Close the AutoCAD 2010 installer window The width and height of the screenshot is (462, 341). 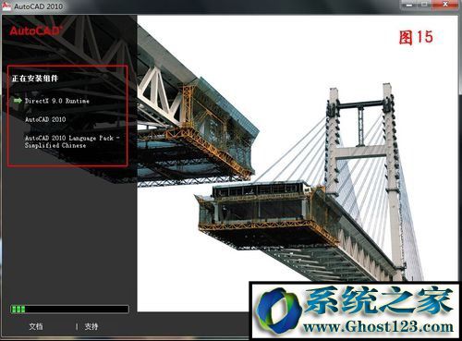tap(444, 5)
